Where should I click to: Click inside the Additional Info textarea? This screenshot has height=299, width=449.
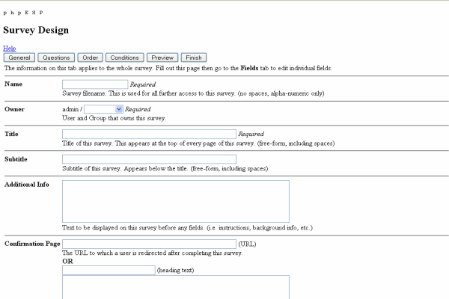coord(175,201)
